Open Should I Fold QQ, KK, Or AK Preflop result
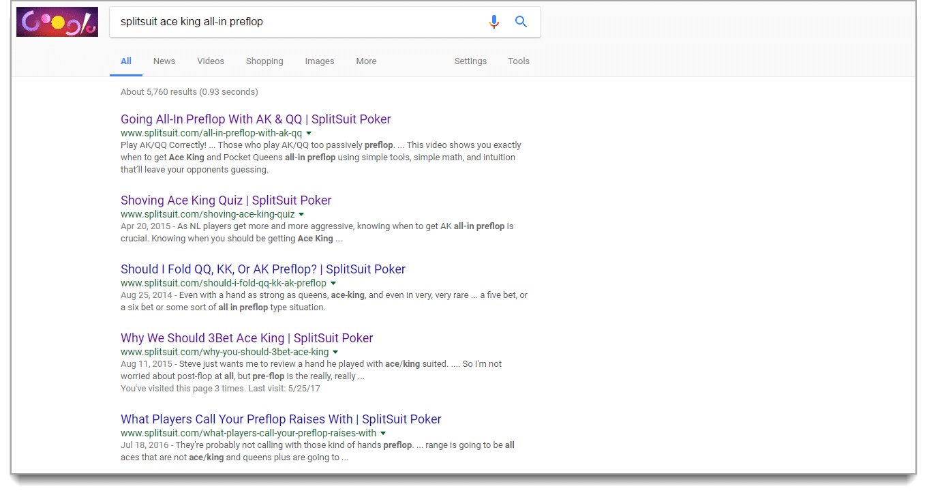 pos(263,269)
